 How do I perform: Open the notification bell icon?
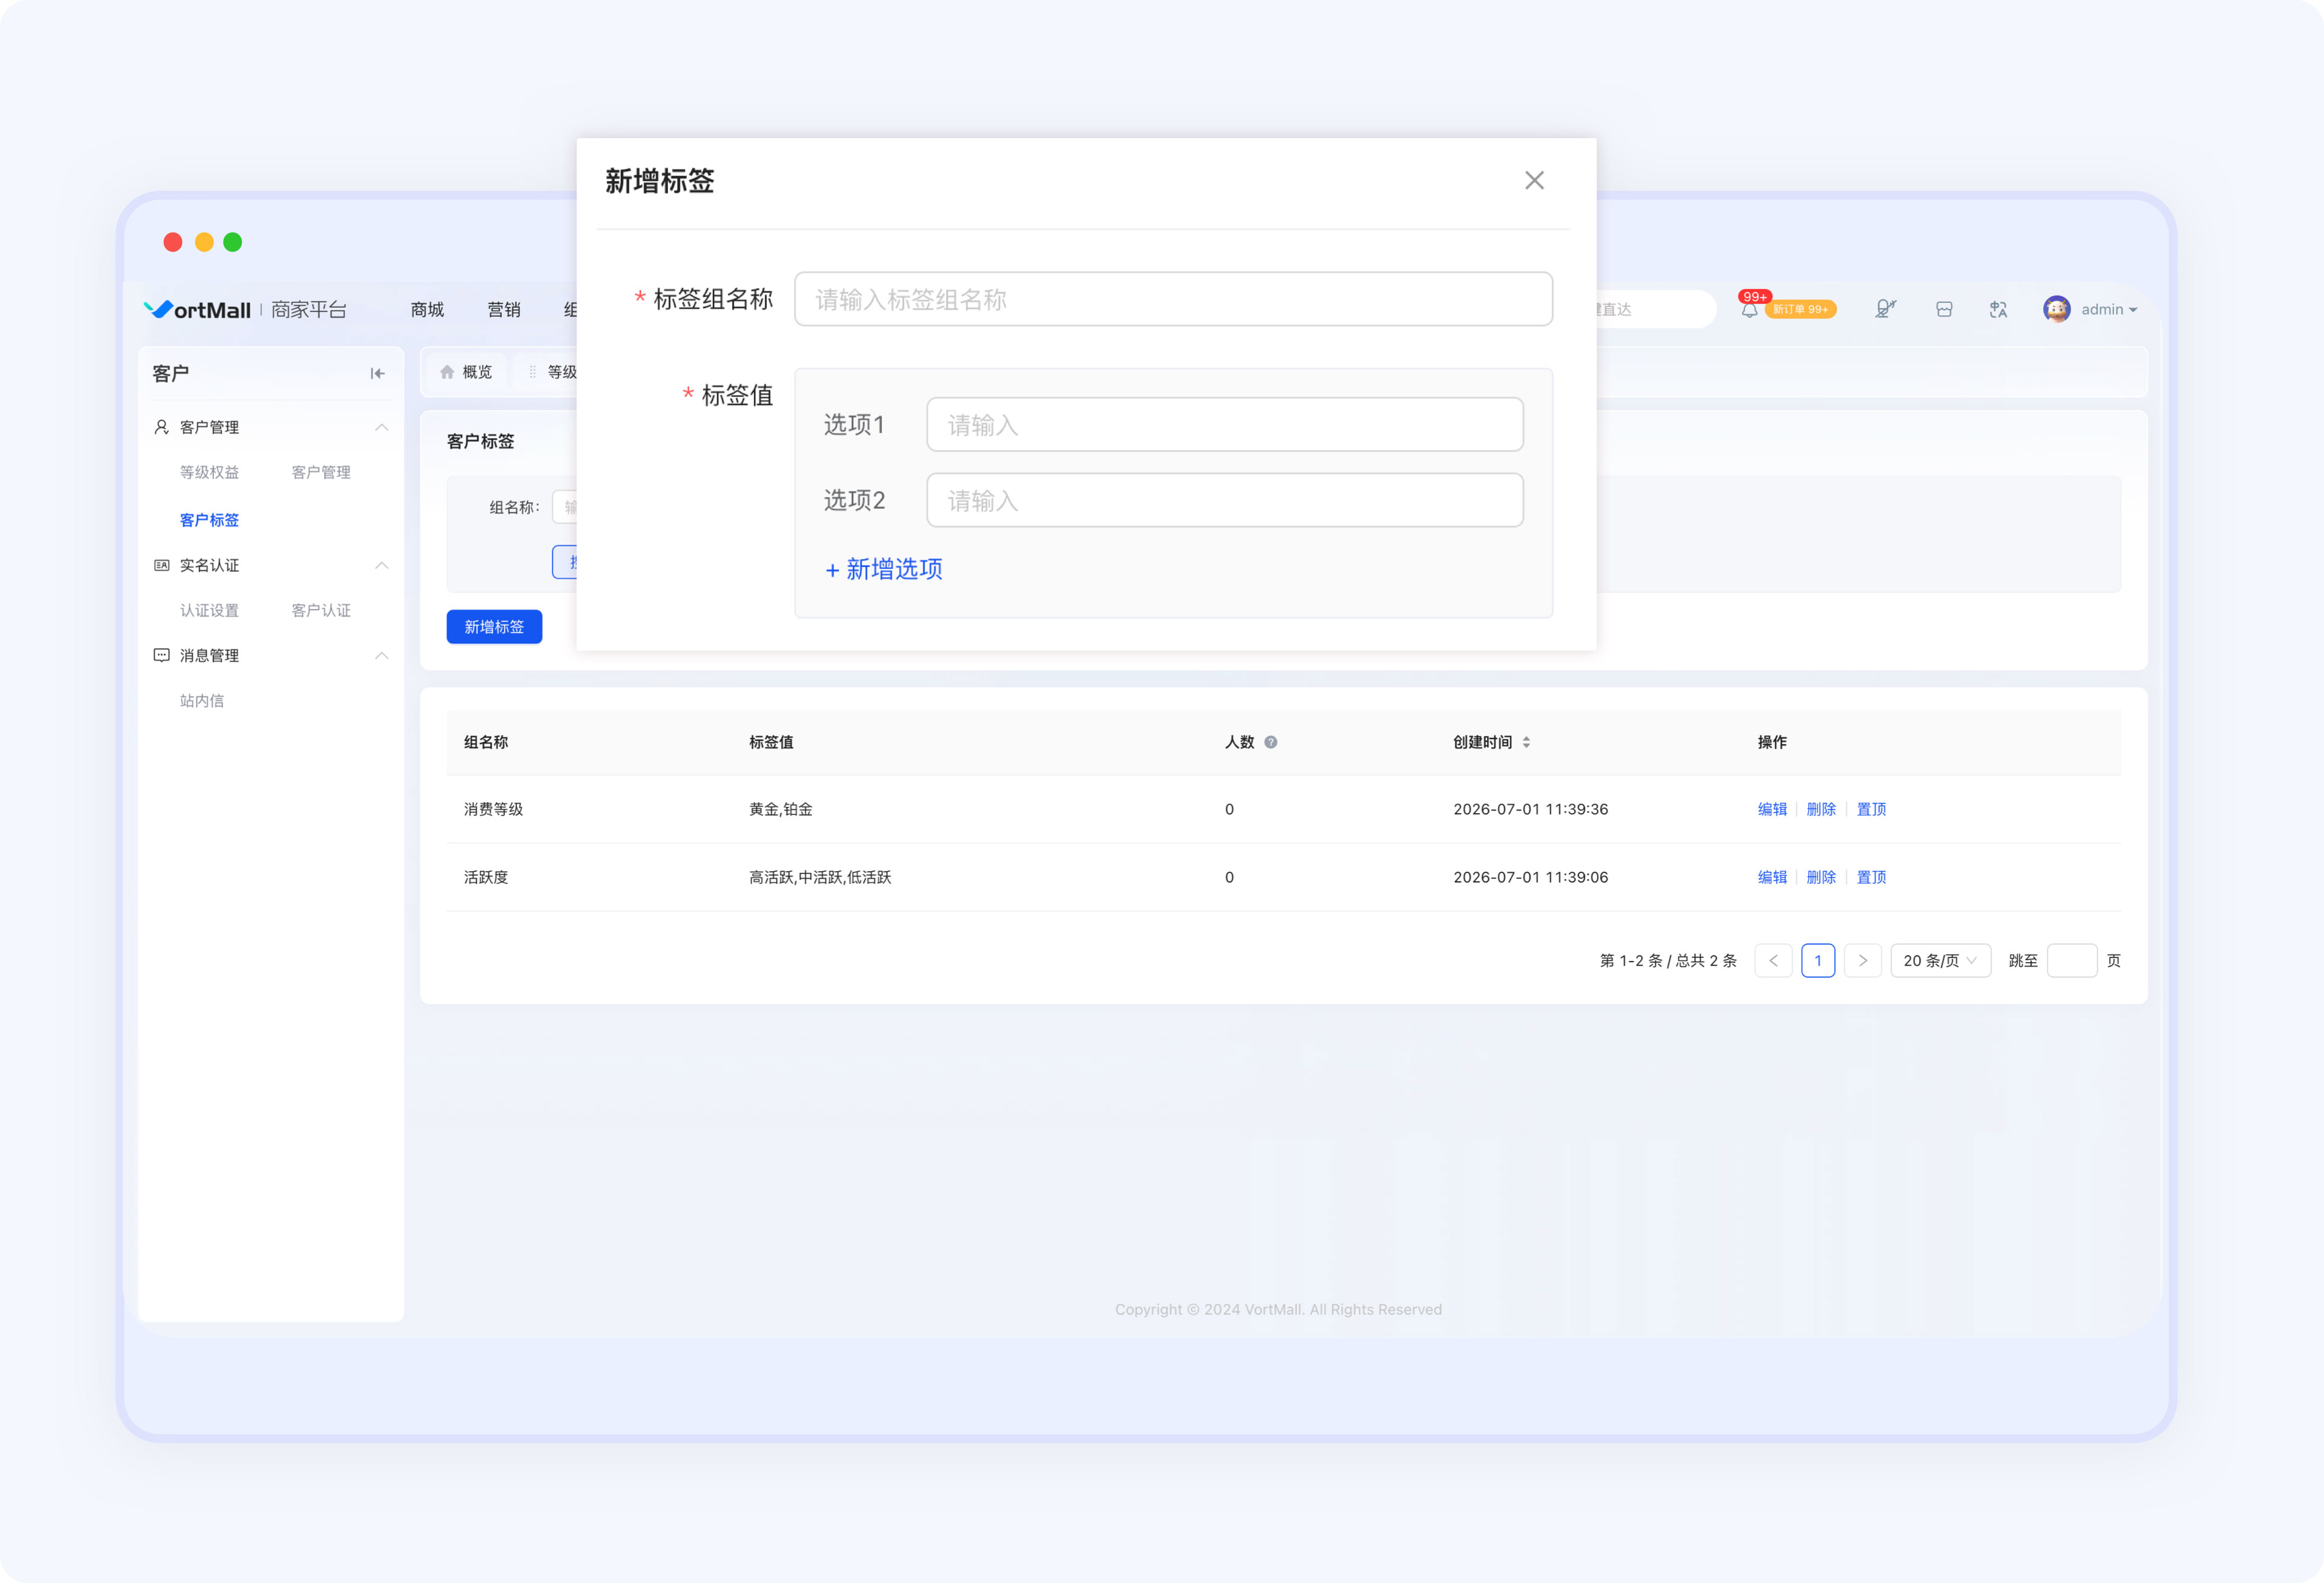[1749, 310]
